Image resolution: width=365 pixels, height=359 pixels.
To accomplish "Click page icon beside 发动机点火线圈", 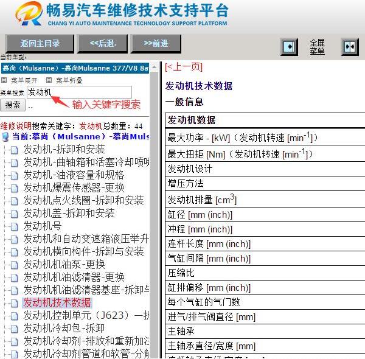I will 14,201.
